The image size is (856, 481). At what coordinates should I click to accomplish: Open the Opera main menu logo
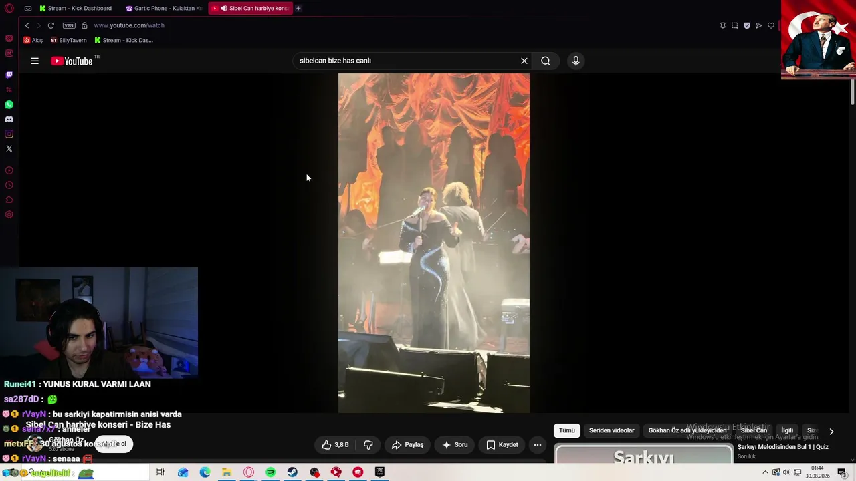9,8
